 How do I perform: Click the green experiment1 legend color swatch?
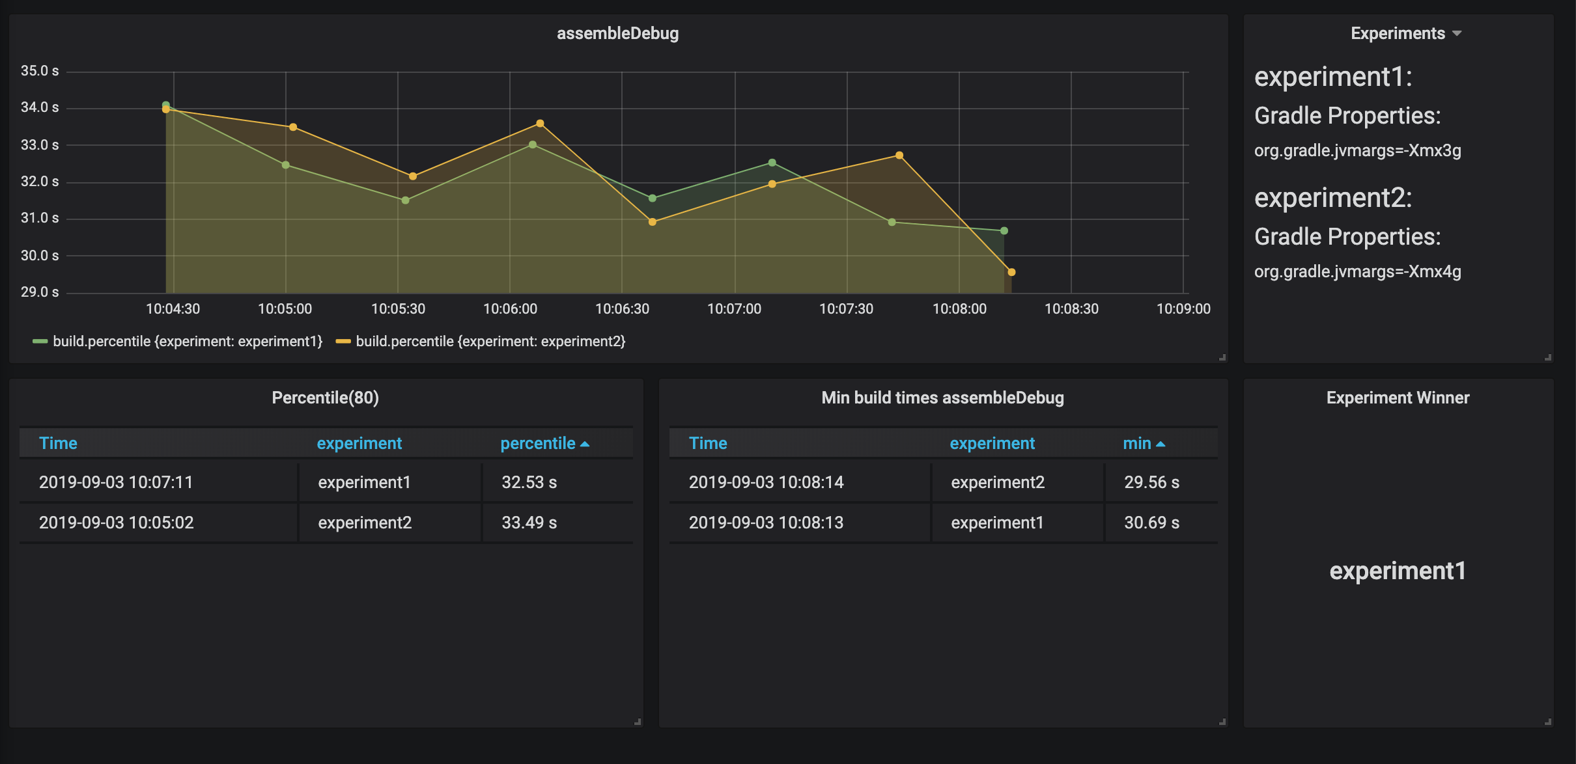click(40, 342)
